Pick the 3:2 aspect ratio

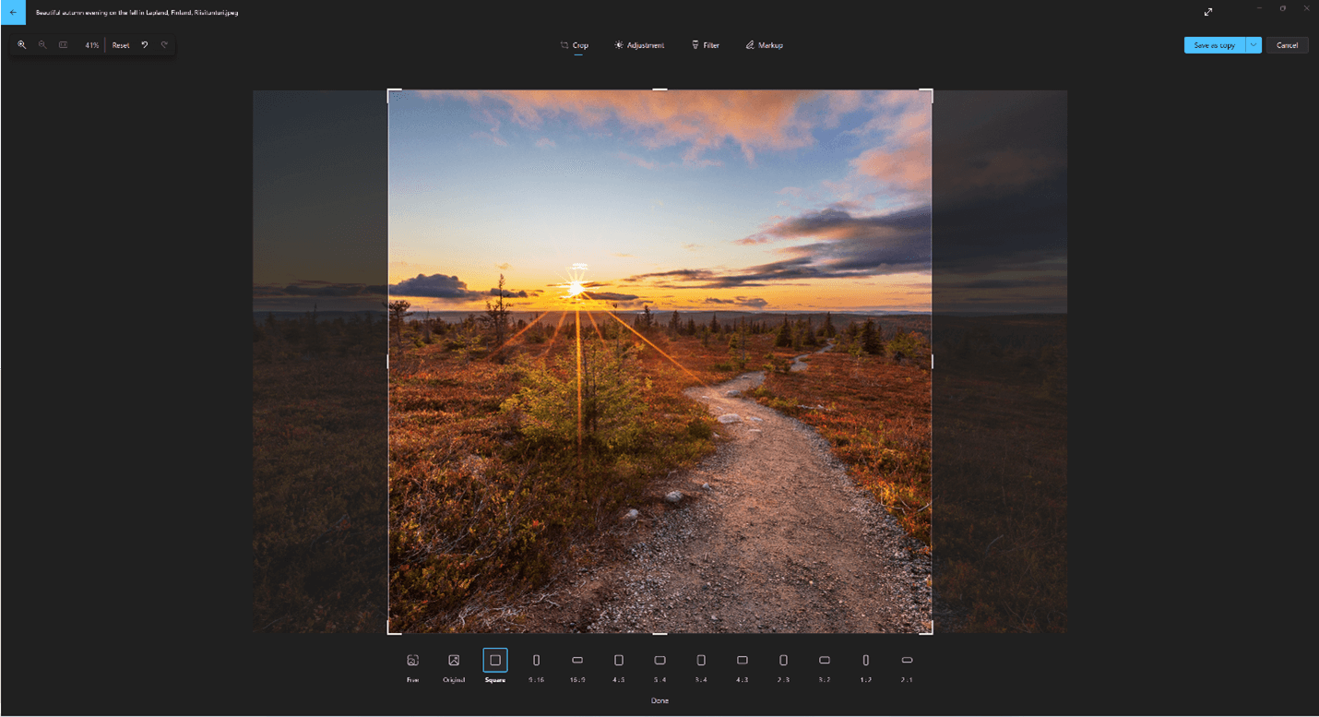point(824,660)
